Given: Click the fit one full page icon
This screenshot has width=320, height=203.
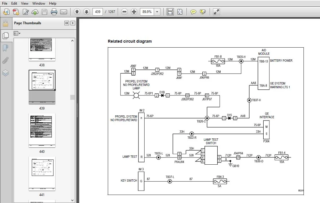Looking at the screenshot, I should point(180,12).
